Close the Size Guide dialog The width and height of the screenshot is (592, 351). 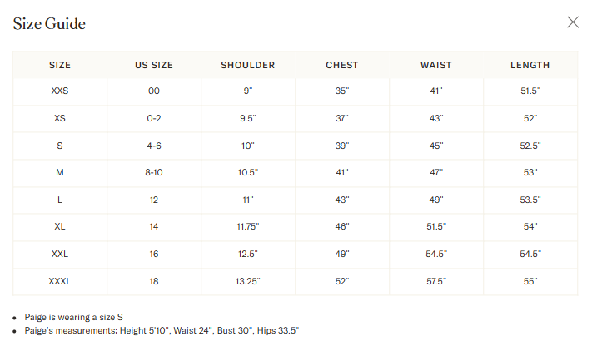coord(573,22)
